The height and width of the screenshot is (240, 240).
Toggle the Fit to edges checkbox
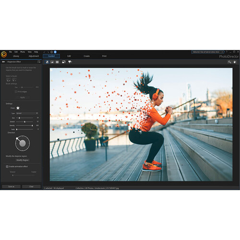tap(16, 92)
